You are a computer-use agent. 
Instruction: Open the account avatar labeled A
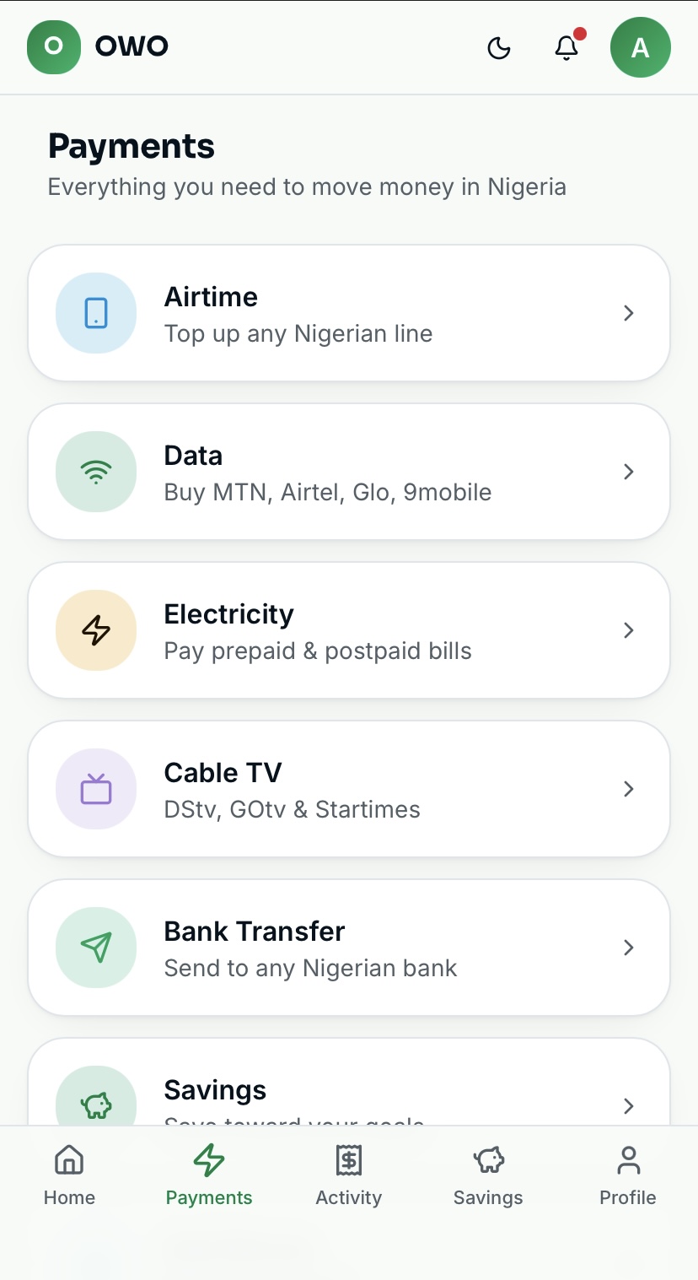pos(641,47)
